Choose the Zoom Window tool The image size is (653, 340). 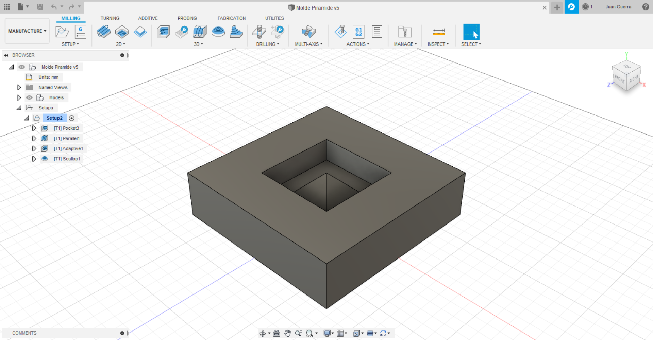(309, 333)
